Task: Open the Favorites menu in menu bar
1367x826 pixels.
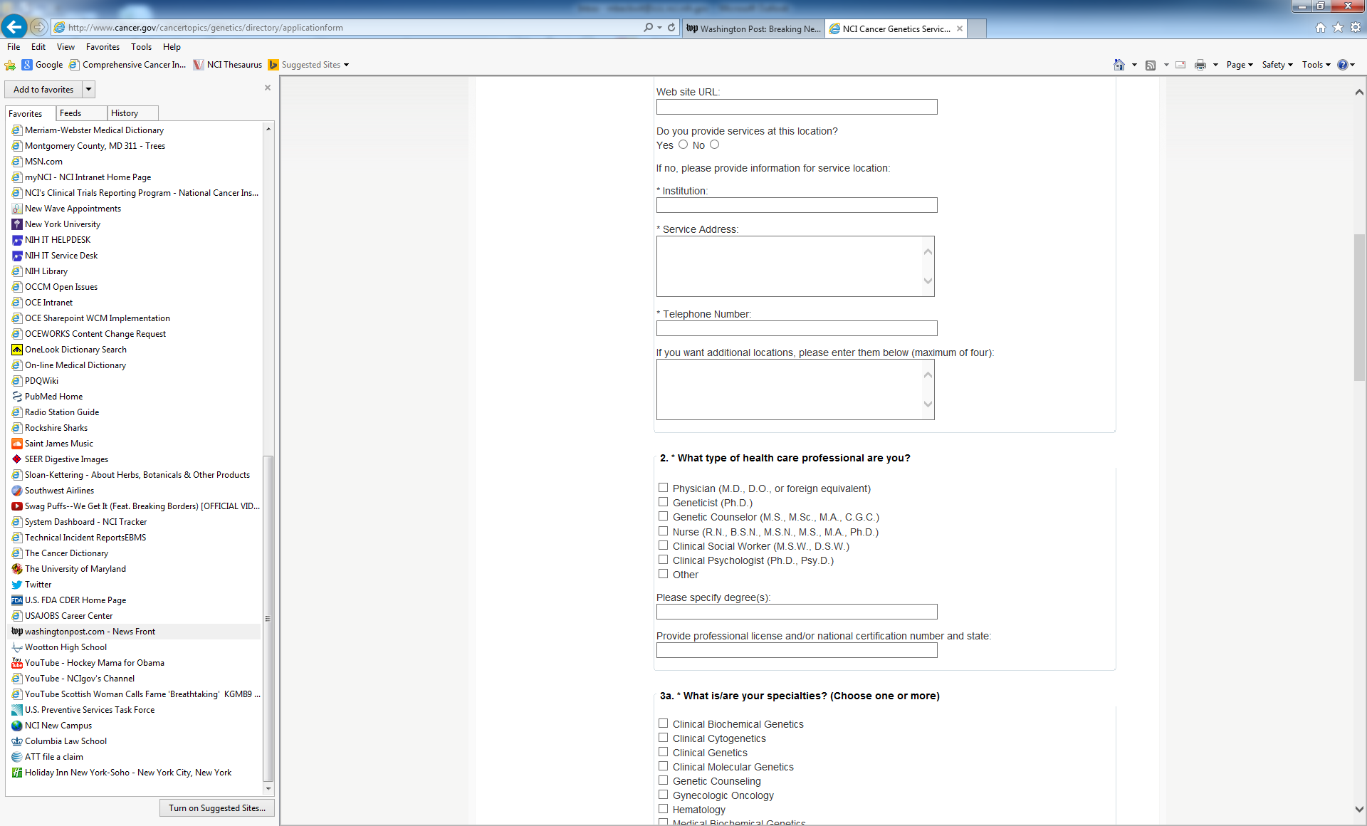Action: pos(103,47)
